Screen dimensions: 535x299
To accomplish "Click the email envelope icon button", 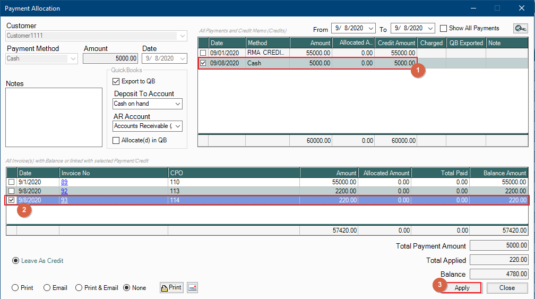I will [192, 288].
